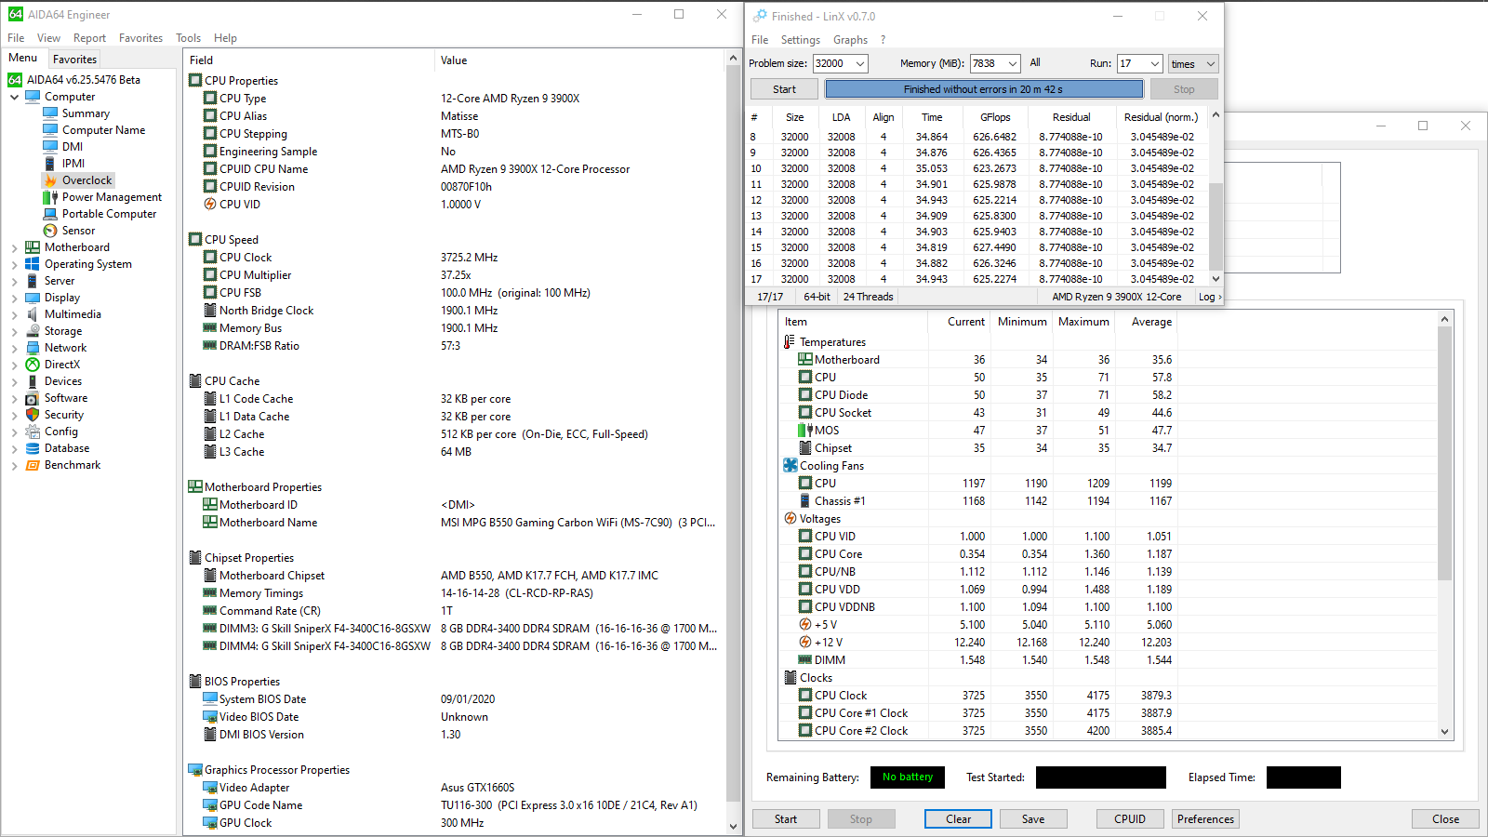The width and height of the screenshot is (1488, 837).
Task: Open the Preferences button
Action: (x=1205, y=819)
